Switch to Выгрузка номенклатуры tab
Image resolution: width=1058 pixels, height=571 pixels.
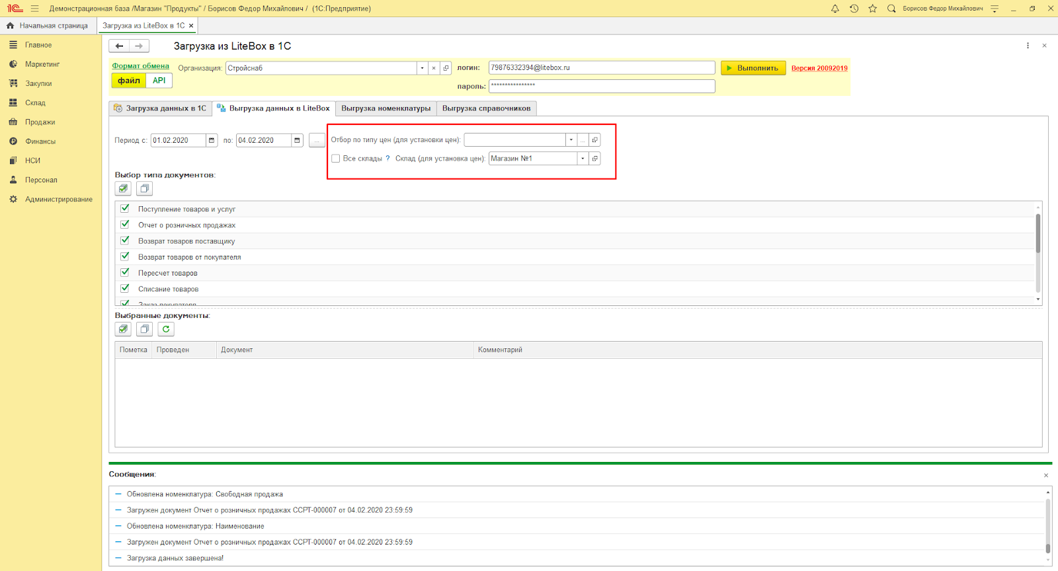386,108
